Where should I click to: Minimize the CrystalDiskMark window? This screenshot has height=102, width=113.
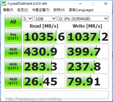tap(80, 4)
